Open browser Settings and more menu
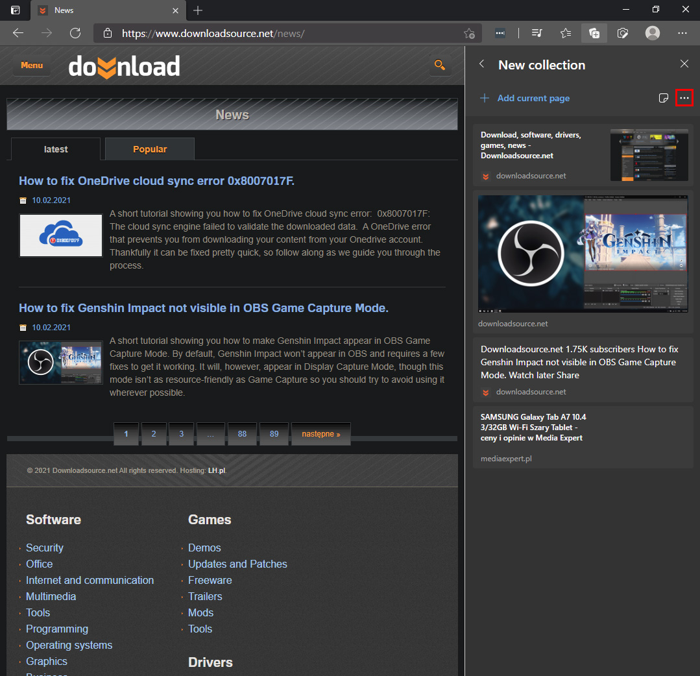The height and width of the screenshot is (676, 700). click(682, 33)
